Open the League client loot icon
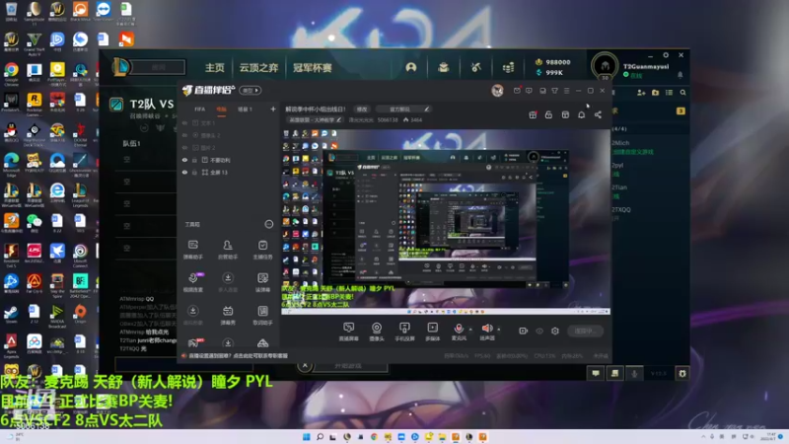Image resolution: width=789 pixels, height=444 pixels. coord(475,67)
